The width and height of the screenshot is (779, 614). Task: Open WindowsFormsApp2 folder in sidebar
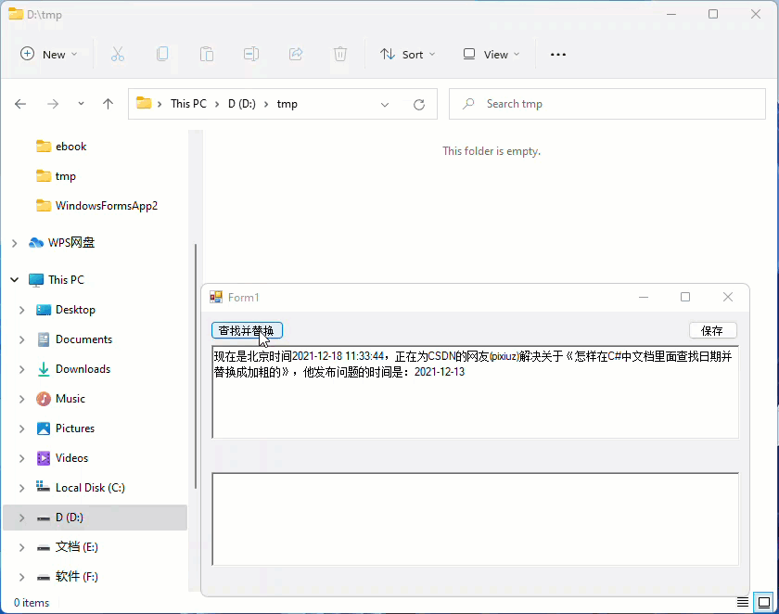click(107, 206)
